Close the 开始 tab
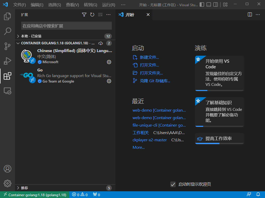The image size is (265, 198). (148, 15)
